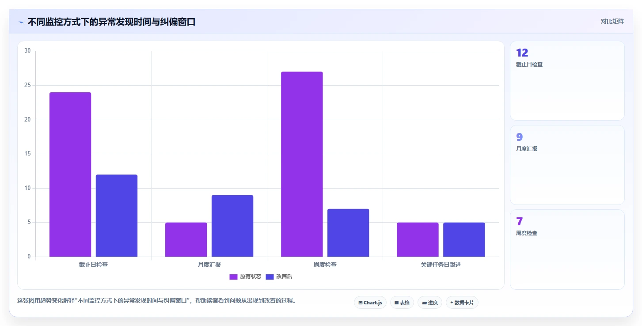Click the 月度汇报 x-axis label

click(209, 265)
